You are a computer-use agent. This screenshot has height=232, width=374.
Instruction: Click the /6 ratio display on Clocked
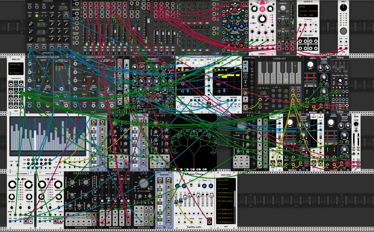pyautogui.click(x=41, y=39)
